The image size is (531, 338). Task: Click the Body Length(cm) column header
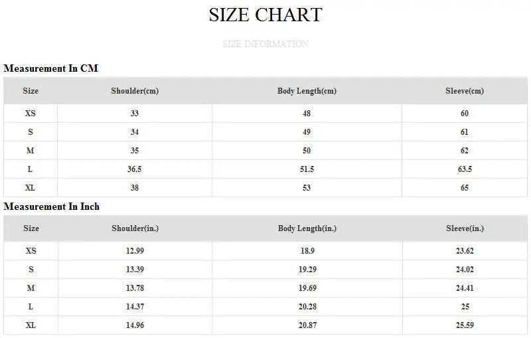pyautogui.click(x=307, y=91)
